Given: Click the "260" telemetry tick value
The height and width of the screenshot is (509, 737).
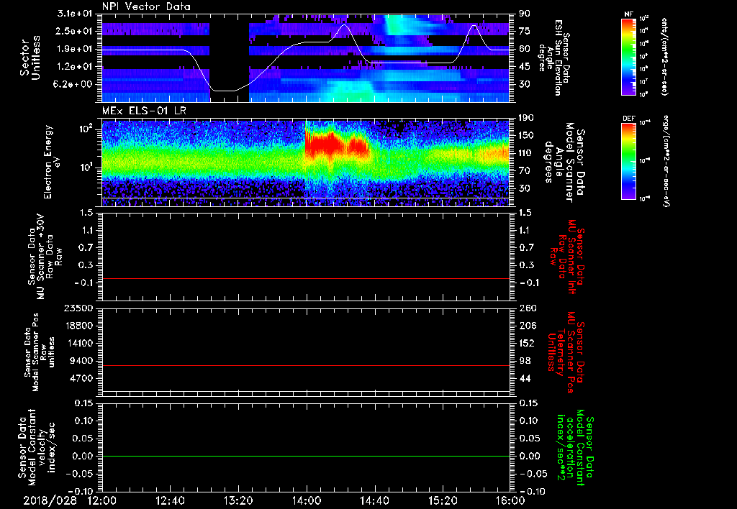Looking at the screenshot, I should click(526, 308).
